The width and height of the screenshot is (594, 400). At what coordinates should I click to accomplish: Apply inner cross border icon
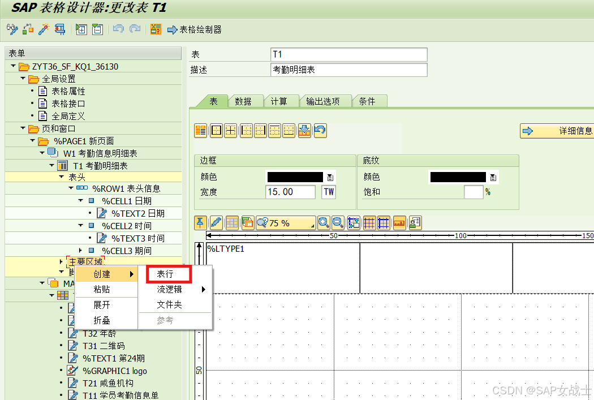pos(230,131)
